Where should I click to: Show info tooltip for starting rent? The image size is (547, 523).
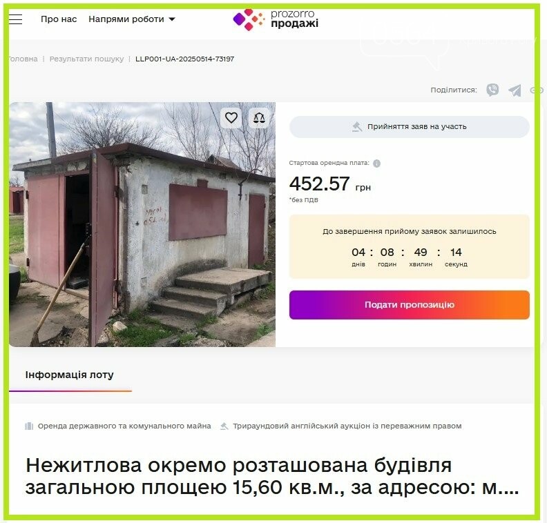377,164
